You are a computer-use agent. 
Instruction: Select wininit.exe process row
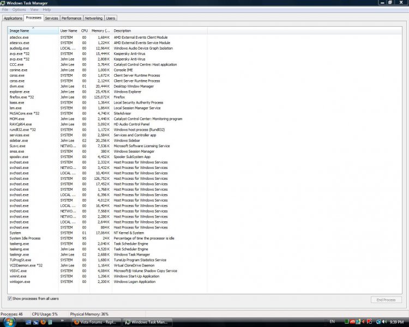pos(107,276)
